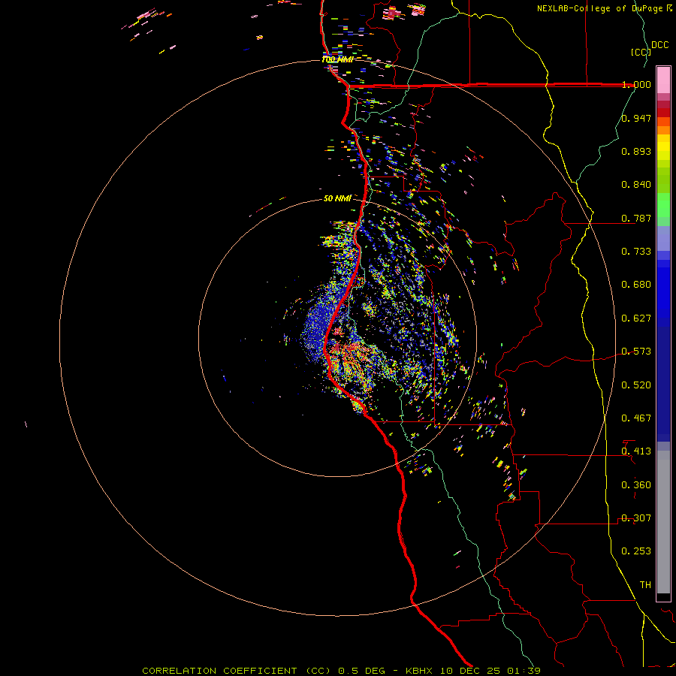This screenshot has height=676, width=676.
Task: Select the 0.573 legend value
Action: [636, 352]
